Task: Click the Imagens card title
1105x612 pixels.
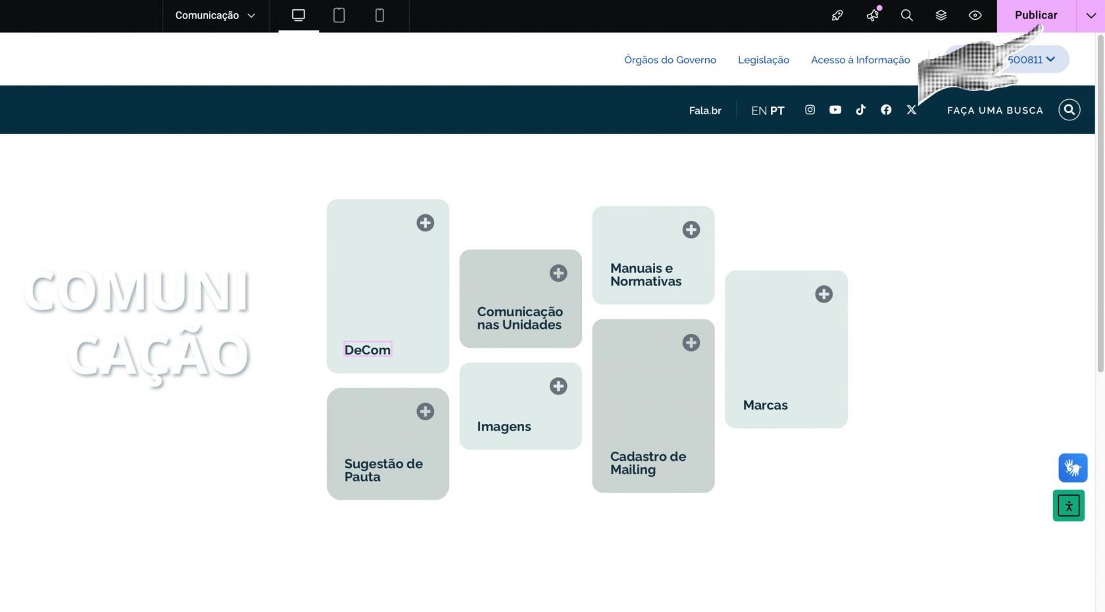Action: (x=504, y=427)
